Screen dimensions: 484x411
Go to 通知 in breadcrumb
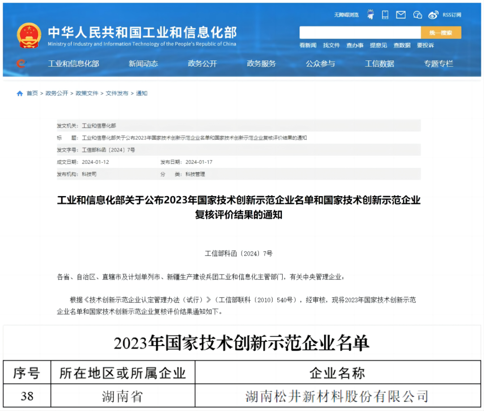click(142, 94)
